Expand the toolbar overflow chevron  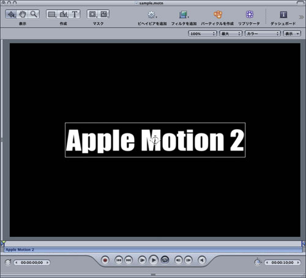pyautogui.click(x=301, y=17)
